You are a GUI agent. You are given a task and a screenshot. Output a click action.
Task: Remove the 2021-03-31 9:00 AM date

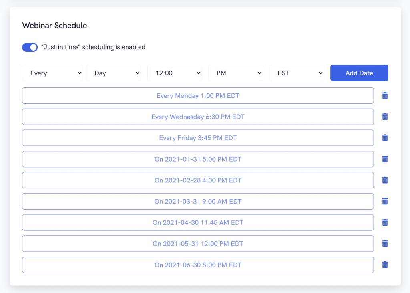[385, 201]
